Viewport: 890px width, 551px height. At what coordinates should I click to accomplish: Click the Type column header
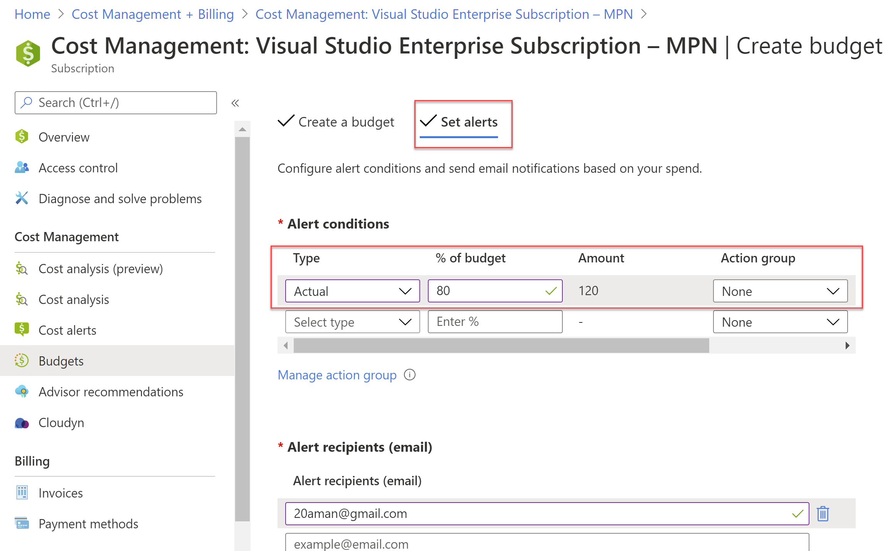coord(306,258)
